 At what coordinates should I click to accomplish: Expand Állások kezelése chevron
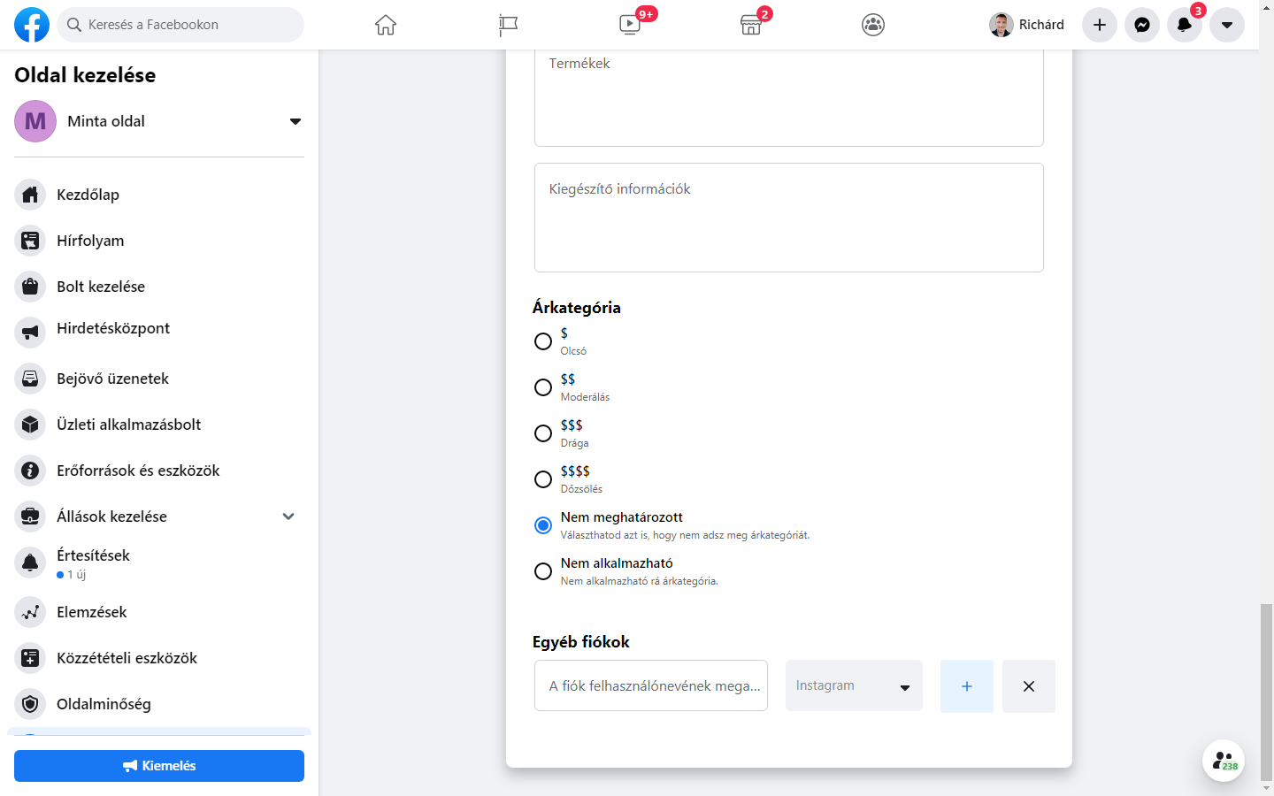click(288, 517)
